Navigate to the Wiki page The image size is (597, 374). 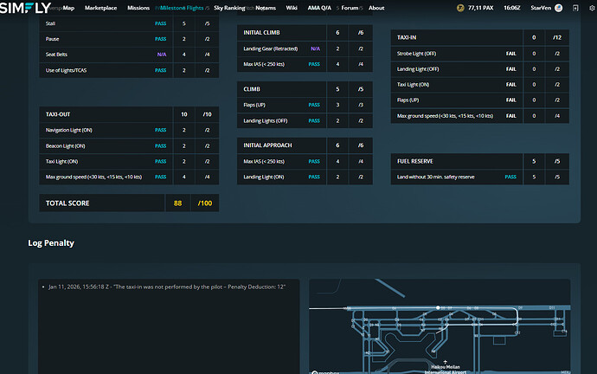pos(292,8)
